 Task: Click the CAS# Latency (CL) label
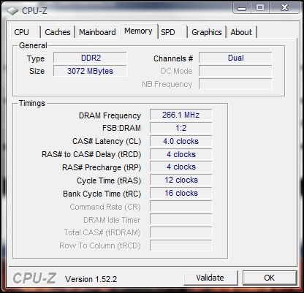107,141
